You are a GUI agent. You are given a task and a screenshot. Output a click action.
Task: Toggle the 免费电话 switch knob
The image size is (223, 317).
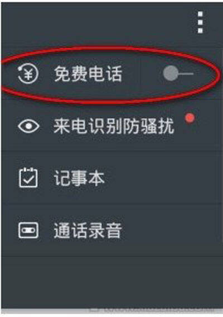point(171,74)
